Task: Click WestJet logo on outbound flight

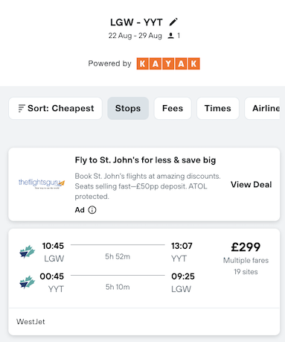Action: pyautogui.click(x=28, y=252)
